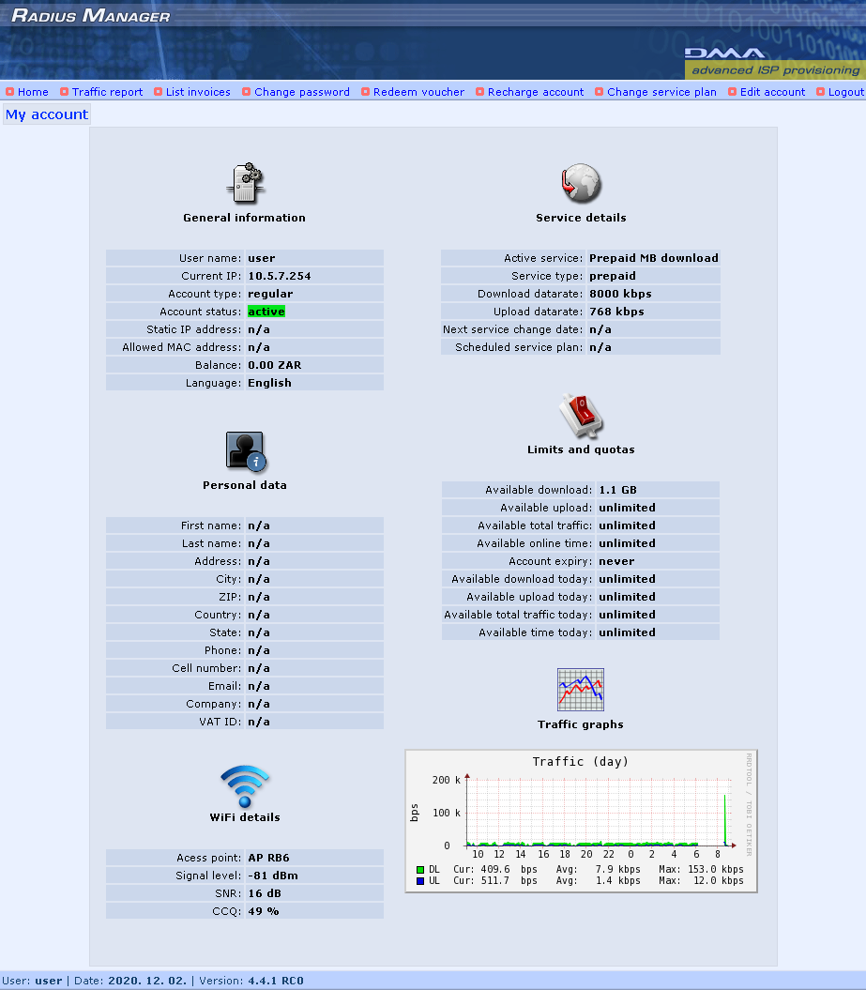
Task: Click Active service Prepaid MB download
Action: [653, 258]
